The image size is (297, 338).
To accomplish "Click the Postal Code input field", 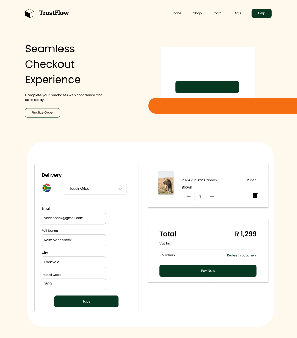I will (x=73, y=284).
